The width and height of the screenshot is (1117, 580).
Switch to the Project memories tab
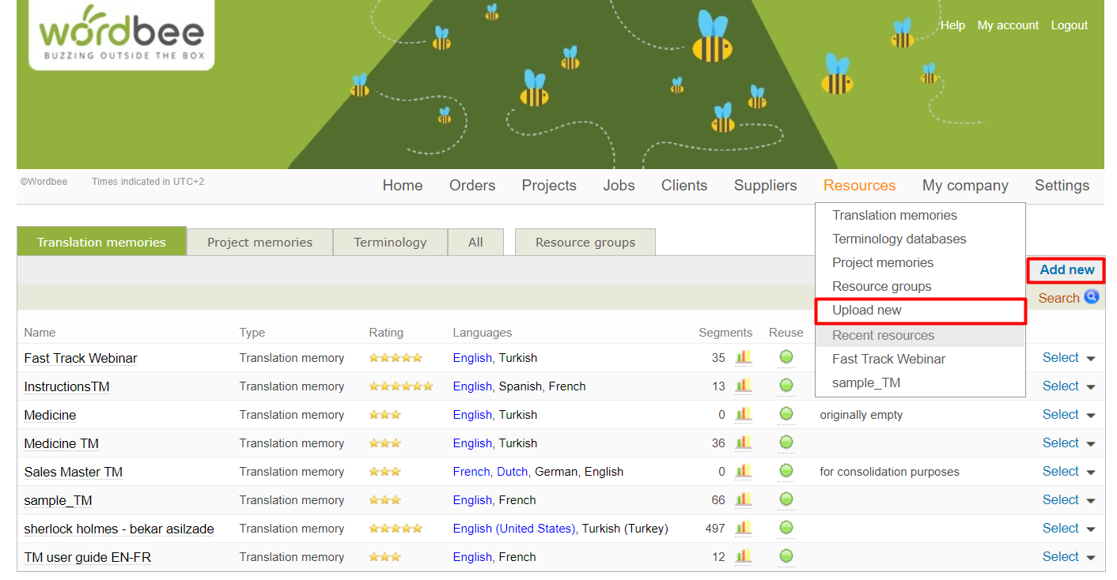click(259, 243)
